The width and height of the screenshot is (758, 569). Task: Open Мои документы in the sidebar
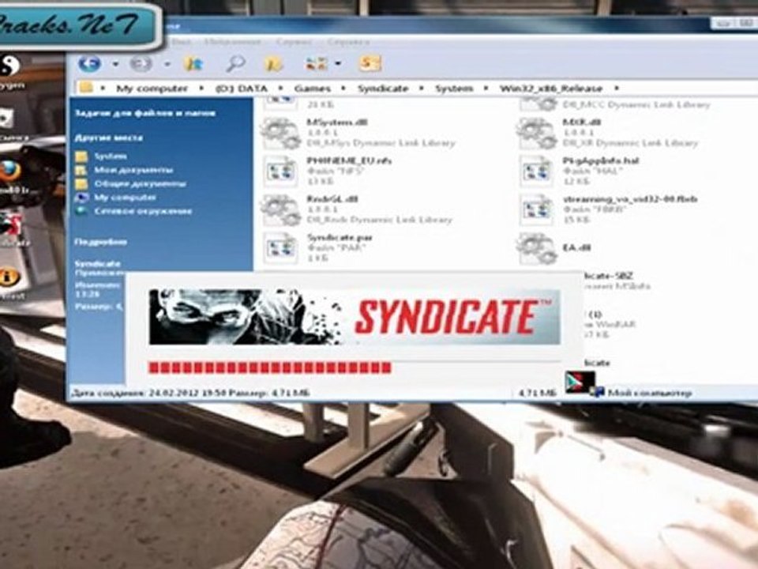(x=133, y=170)
